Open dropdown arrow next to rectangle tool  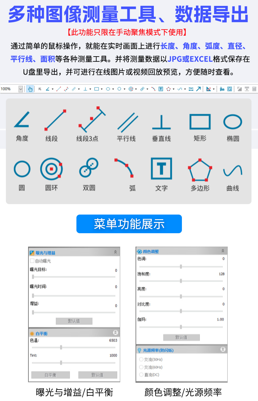click(x=102, y=89)
